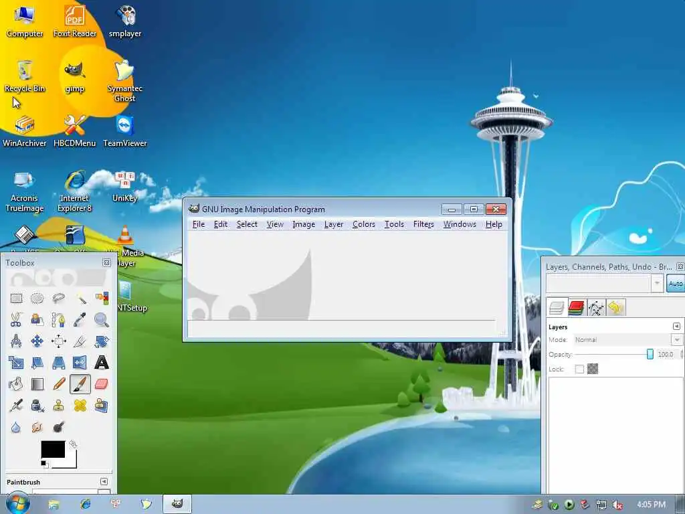Click the black foreground color swatch
The height and width of the screenshot is (514, 685).
point(53,449)
